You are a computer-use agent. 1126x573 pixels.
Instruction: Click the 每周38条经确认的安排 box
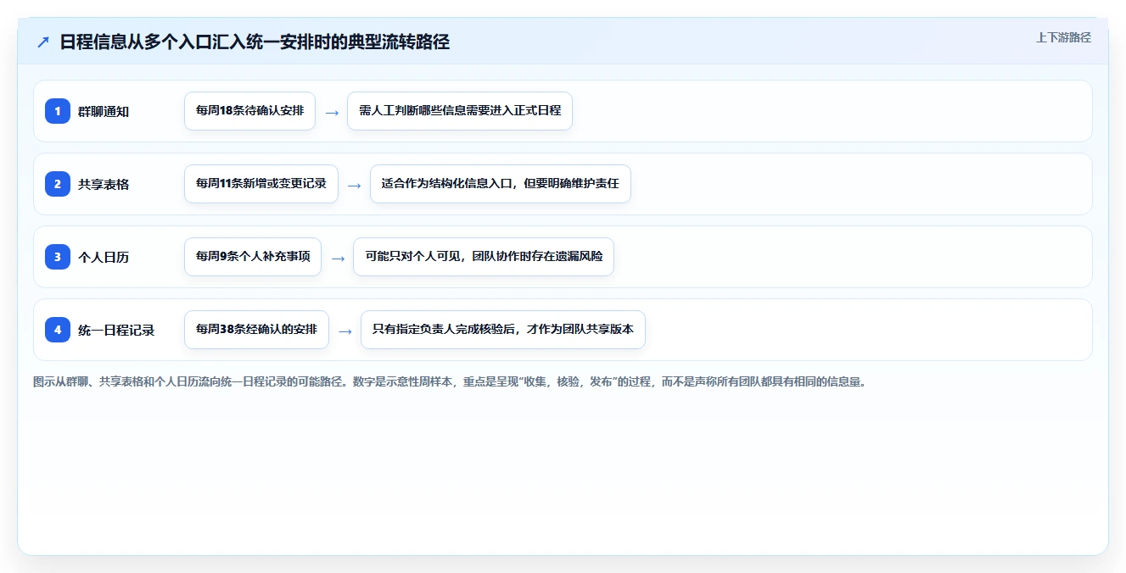tap(256, 330)
